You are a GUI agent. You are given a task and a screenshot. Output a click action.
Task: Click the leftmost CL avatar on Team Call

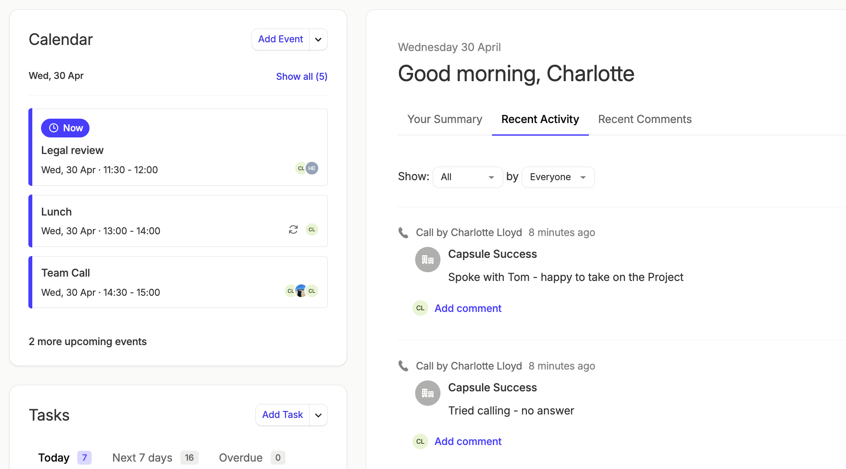coord(290,291)
